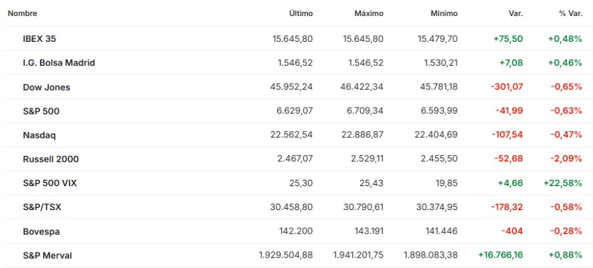Click the Dow Jones index name
The height and width of the screenshot is (268, 593).
46,87
